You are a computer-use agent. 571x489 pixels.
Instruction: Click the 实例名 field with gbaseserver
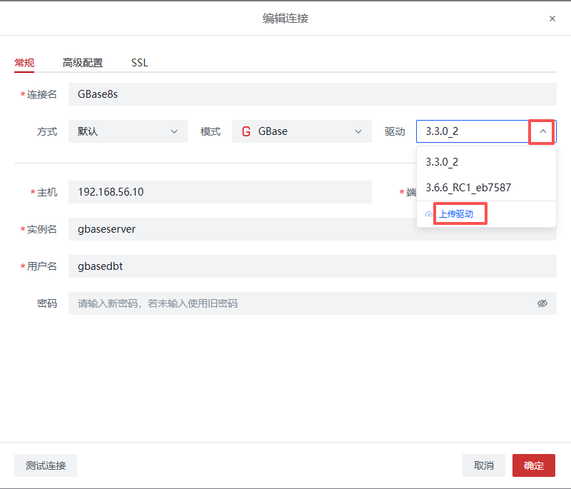(313, 229)
